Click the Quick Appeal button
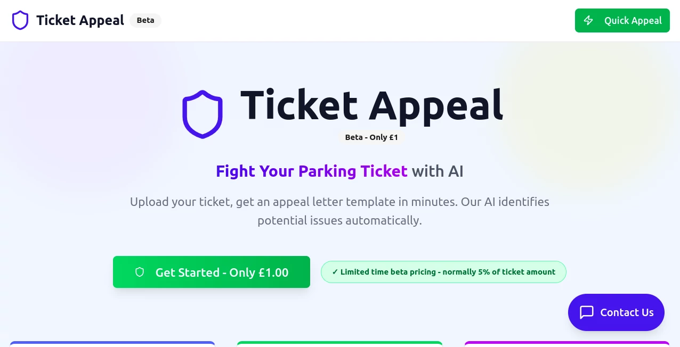 (x=622, y=20)
